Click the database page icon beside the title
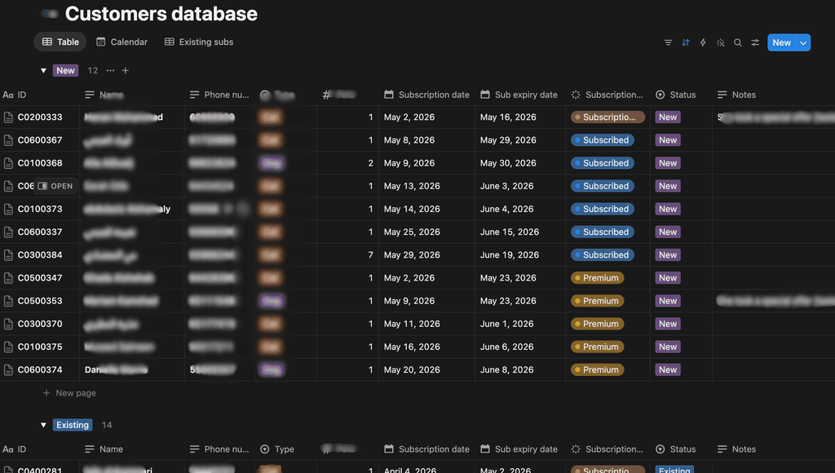835x473 pixels. click(49, 14)
